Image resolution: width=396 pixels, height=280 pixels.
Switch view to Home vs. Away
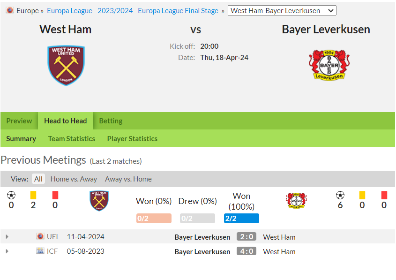click(74, 179)
